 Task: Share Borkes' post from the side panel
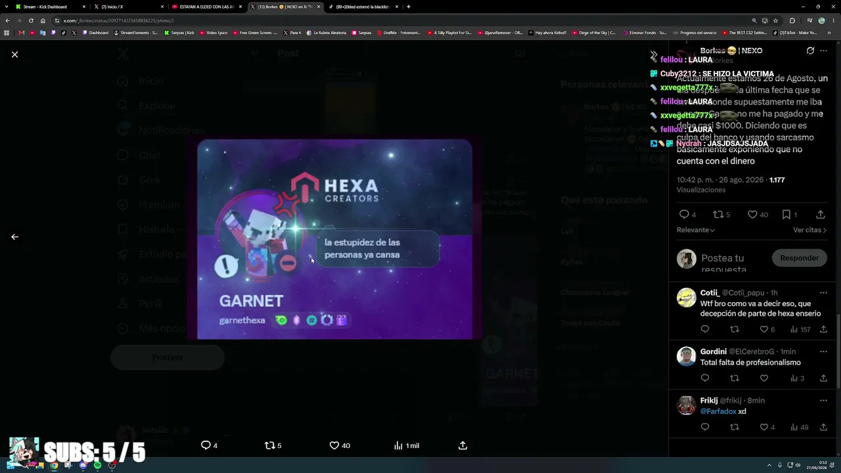[x=821, y=214]
